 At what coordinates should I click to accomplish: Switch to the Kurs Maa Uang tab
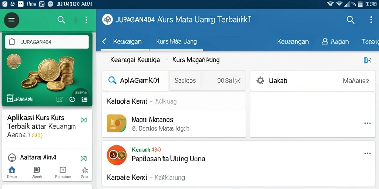[177, 41]
